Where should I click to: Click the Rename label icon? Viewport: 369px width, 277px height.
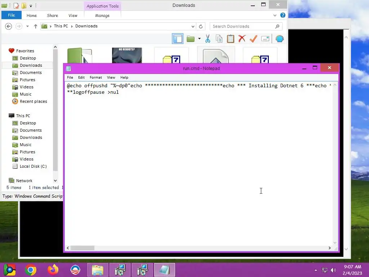265,39
